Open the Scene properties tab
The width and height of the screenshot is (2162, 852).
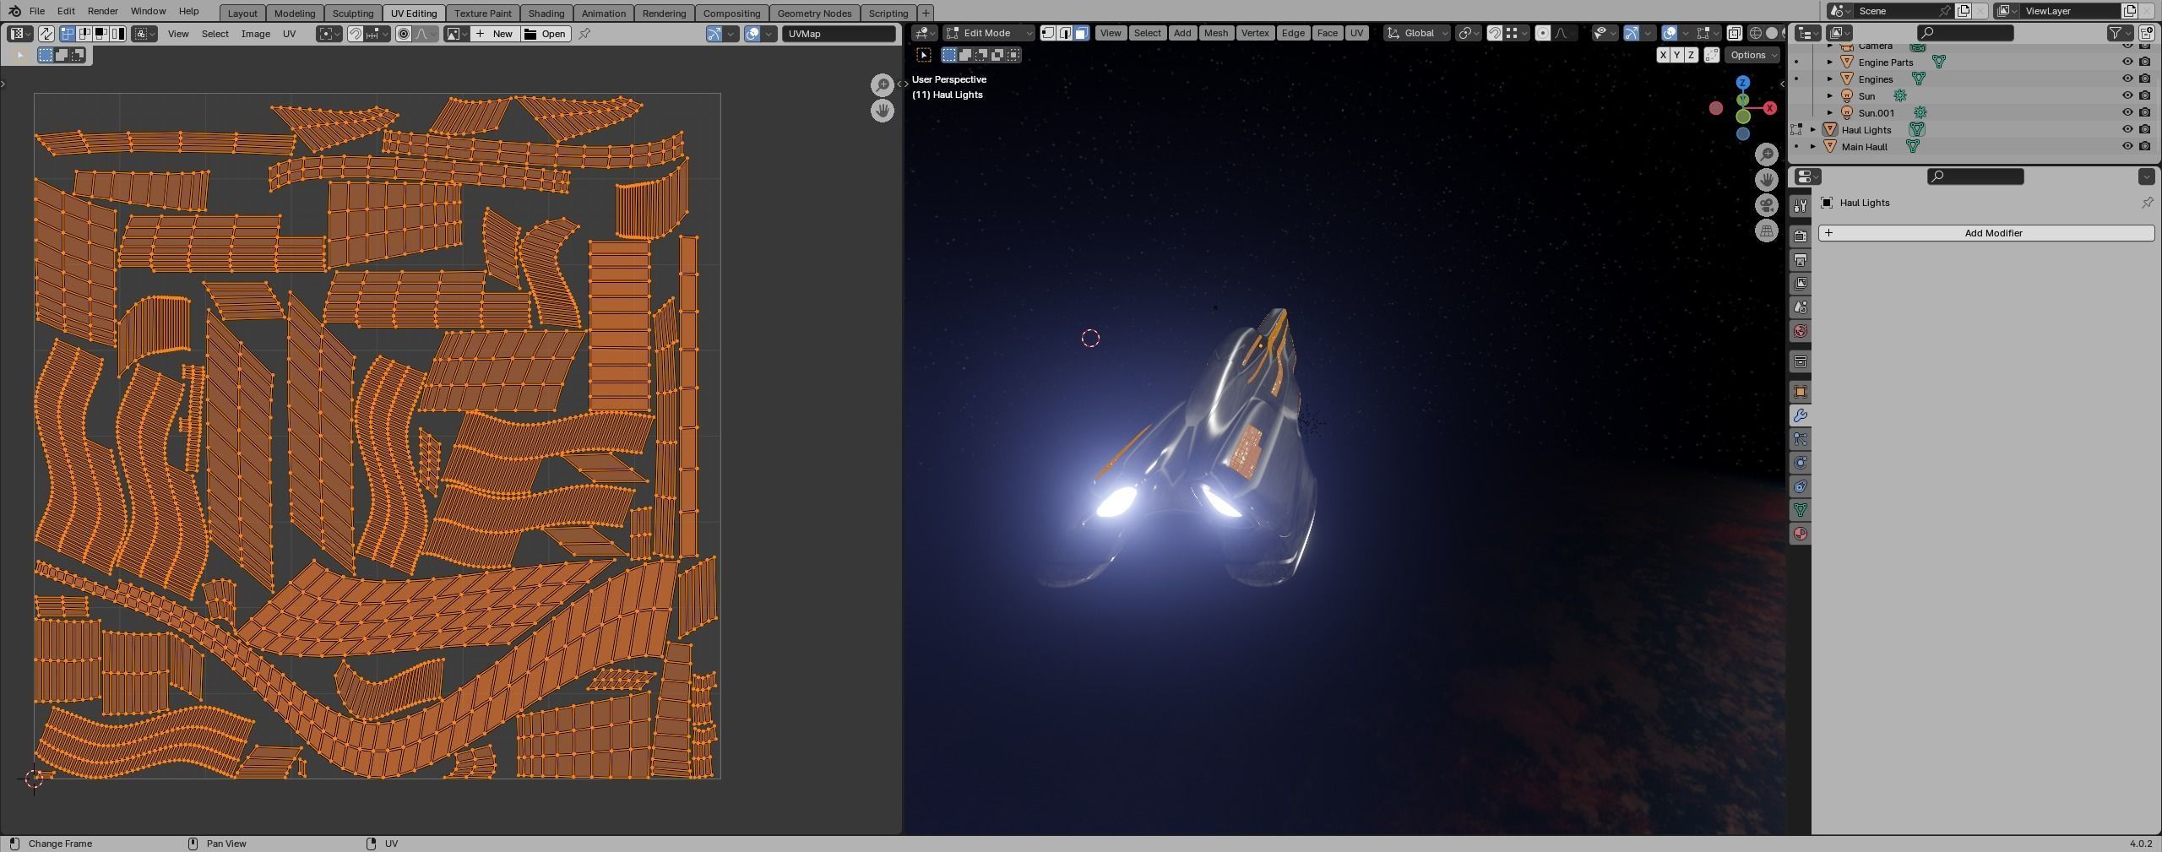[1800, 307]
